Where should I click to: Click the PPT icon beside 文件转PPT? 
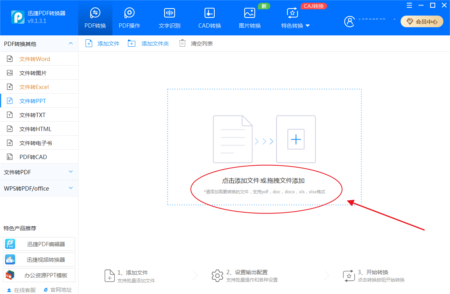(x=10, y=101)
